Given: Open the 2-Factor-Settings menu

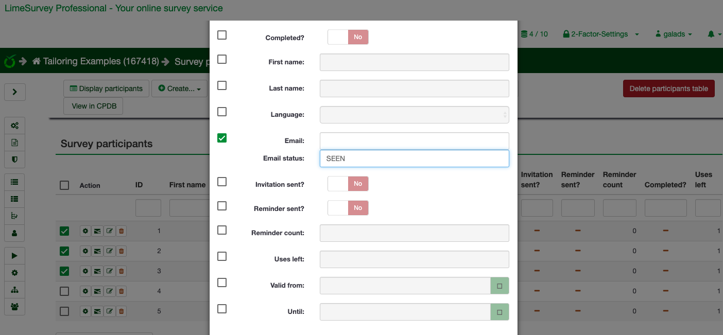Looking at the screenshot, I should pos(600,34).
